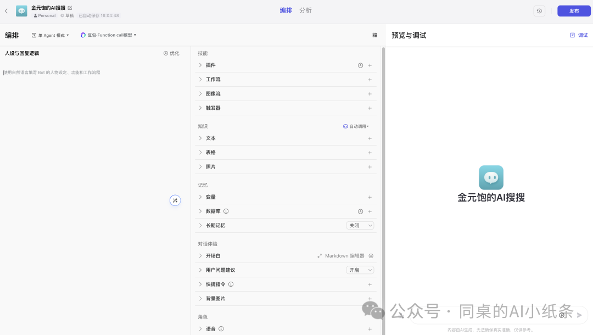The height and width of the screenshot is (335, 593).
Task: Open the 单 Agent 模式 dropdown
Action: 50,35
